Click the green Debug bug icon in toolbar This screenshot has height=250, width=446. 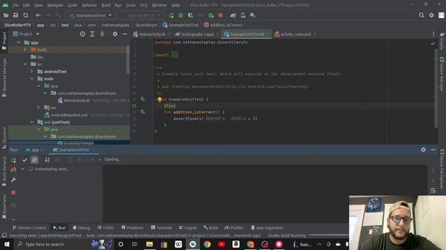(x=181, y=15)
